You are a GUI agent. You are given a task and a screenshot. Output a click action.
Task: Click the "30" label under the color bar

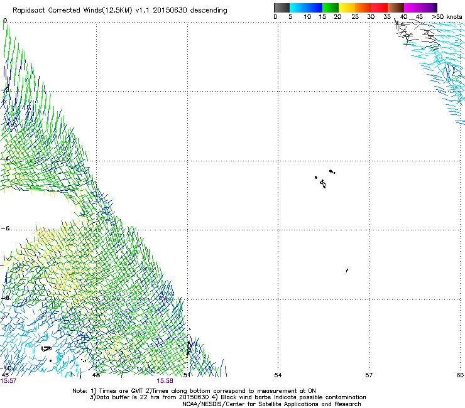coord(371,17)
